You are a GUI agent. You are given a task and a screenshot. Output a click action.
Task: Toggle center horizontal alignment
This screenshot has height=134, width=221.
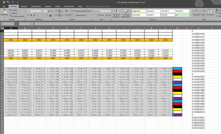59,15
